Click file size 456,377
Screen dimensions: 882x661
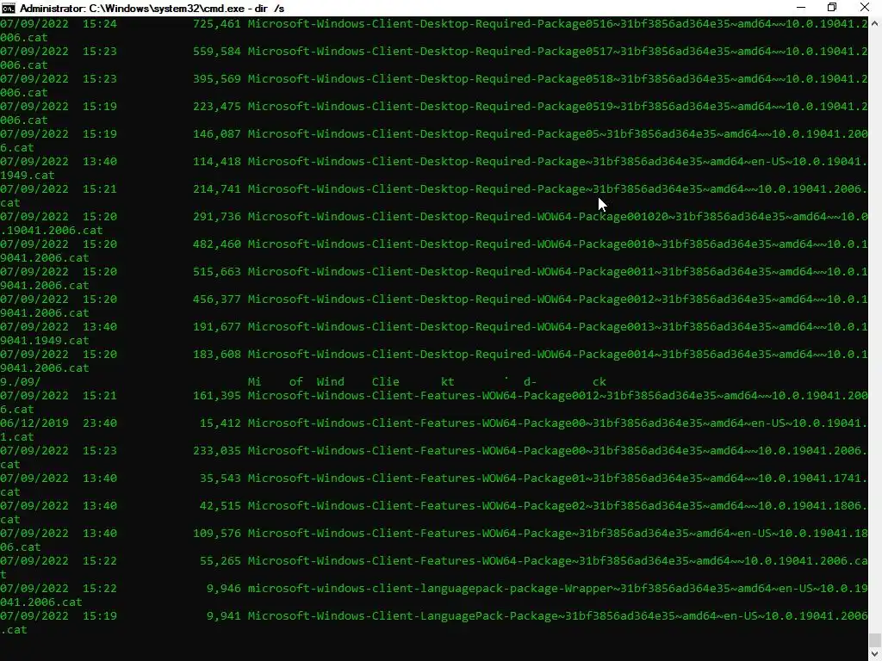[x=216, y=300]
